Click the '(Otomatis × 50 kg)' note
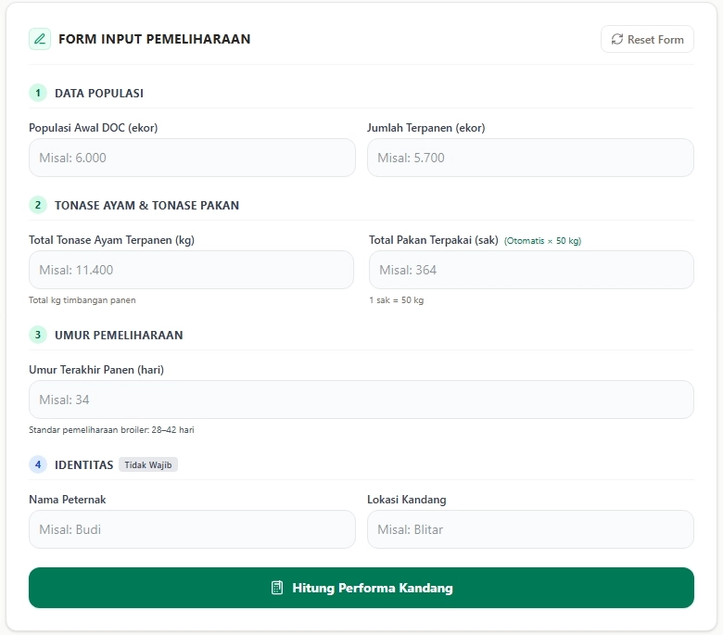 coord(542,241)
